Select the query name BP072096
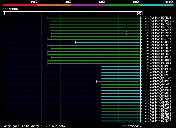This screenshot has height=128, width=176. pyautogui.click(x=10, y=9)
